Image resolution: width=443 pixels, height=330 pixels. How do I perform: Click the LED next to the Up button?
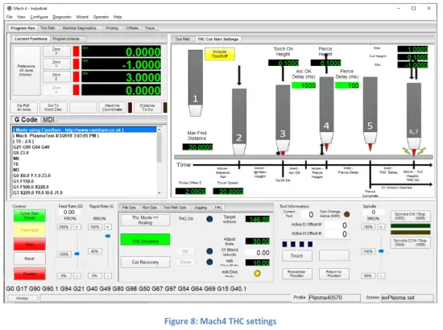coord(209,251)
